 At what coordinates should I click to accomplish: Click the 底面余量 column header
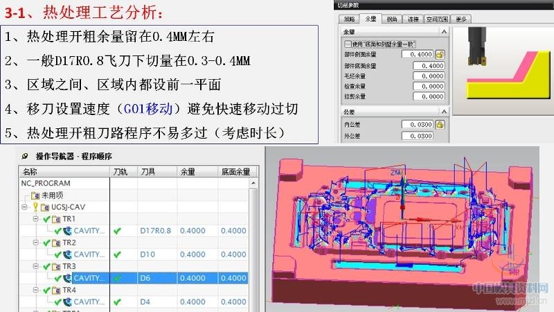click(x=233, y=171)
